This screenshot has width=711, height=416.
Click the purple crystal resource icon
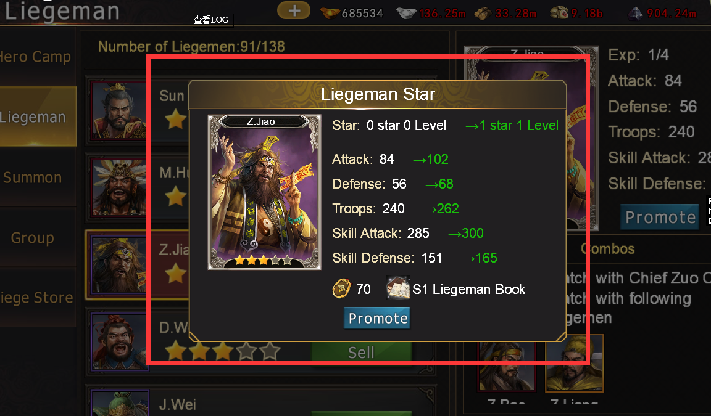tap(635, 14)
